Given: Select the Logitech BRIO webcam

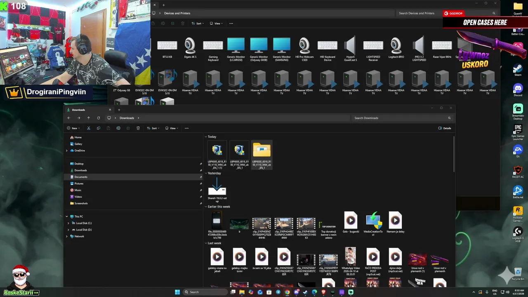Looking at the screenshot, I should coord(396,48).
